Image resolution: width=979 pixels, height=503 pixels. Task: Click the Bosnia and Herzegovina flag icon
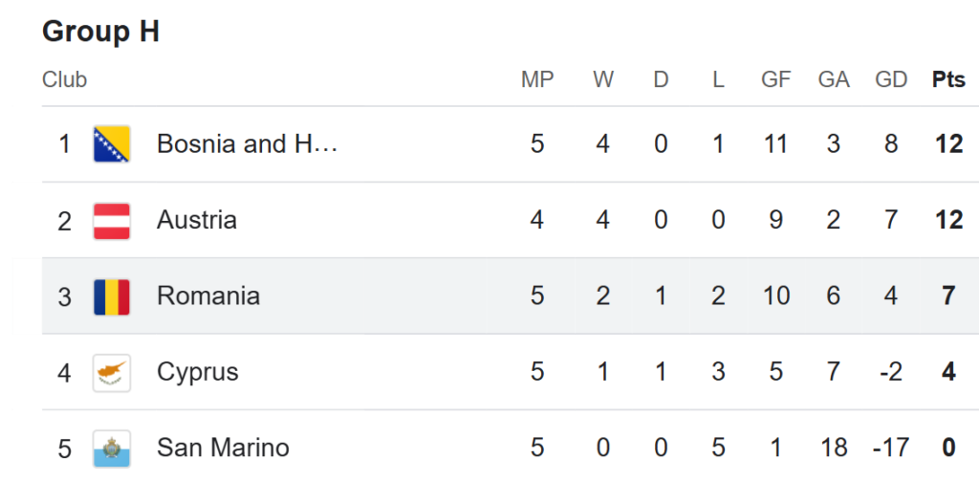click(112, 143)
